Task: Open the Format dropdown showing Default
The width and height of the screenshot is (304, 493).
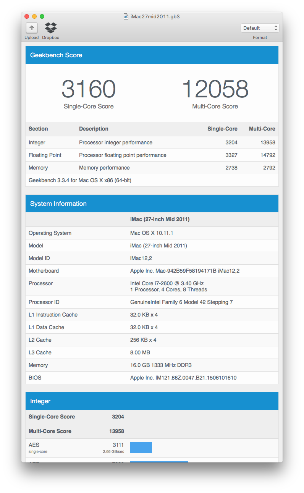Action: click(x=260, y=28)
